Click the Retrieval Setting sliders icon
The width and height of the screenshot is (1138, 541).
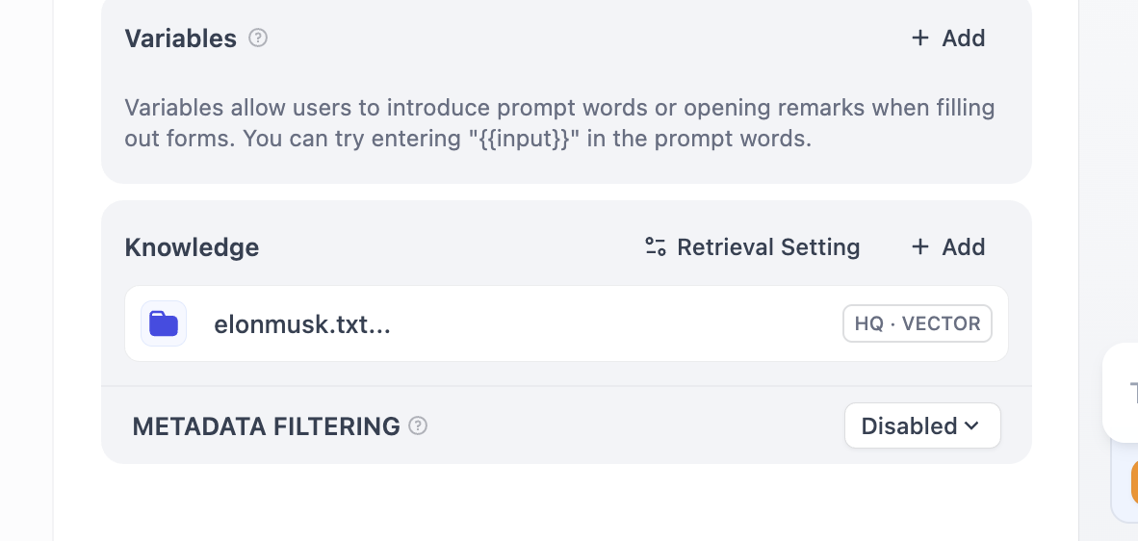pos(656,247)
